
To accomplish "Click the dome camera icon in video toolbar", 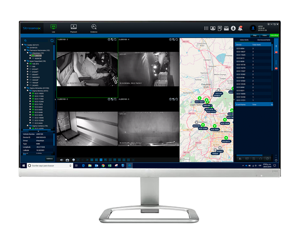I will pyautogui.click(x=74, y=160).
